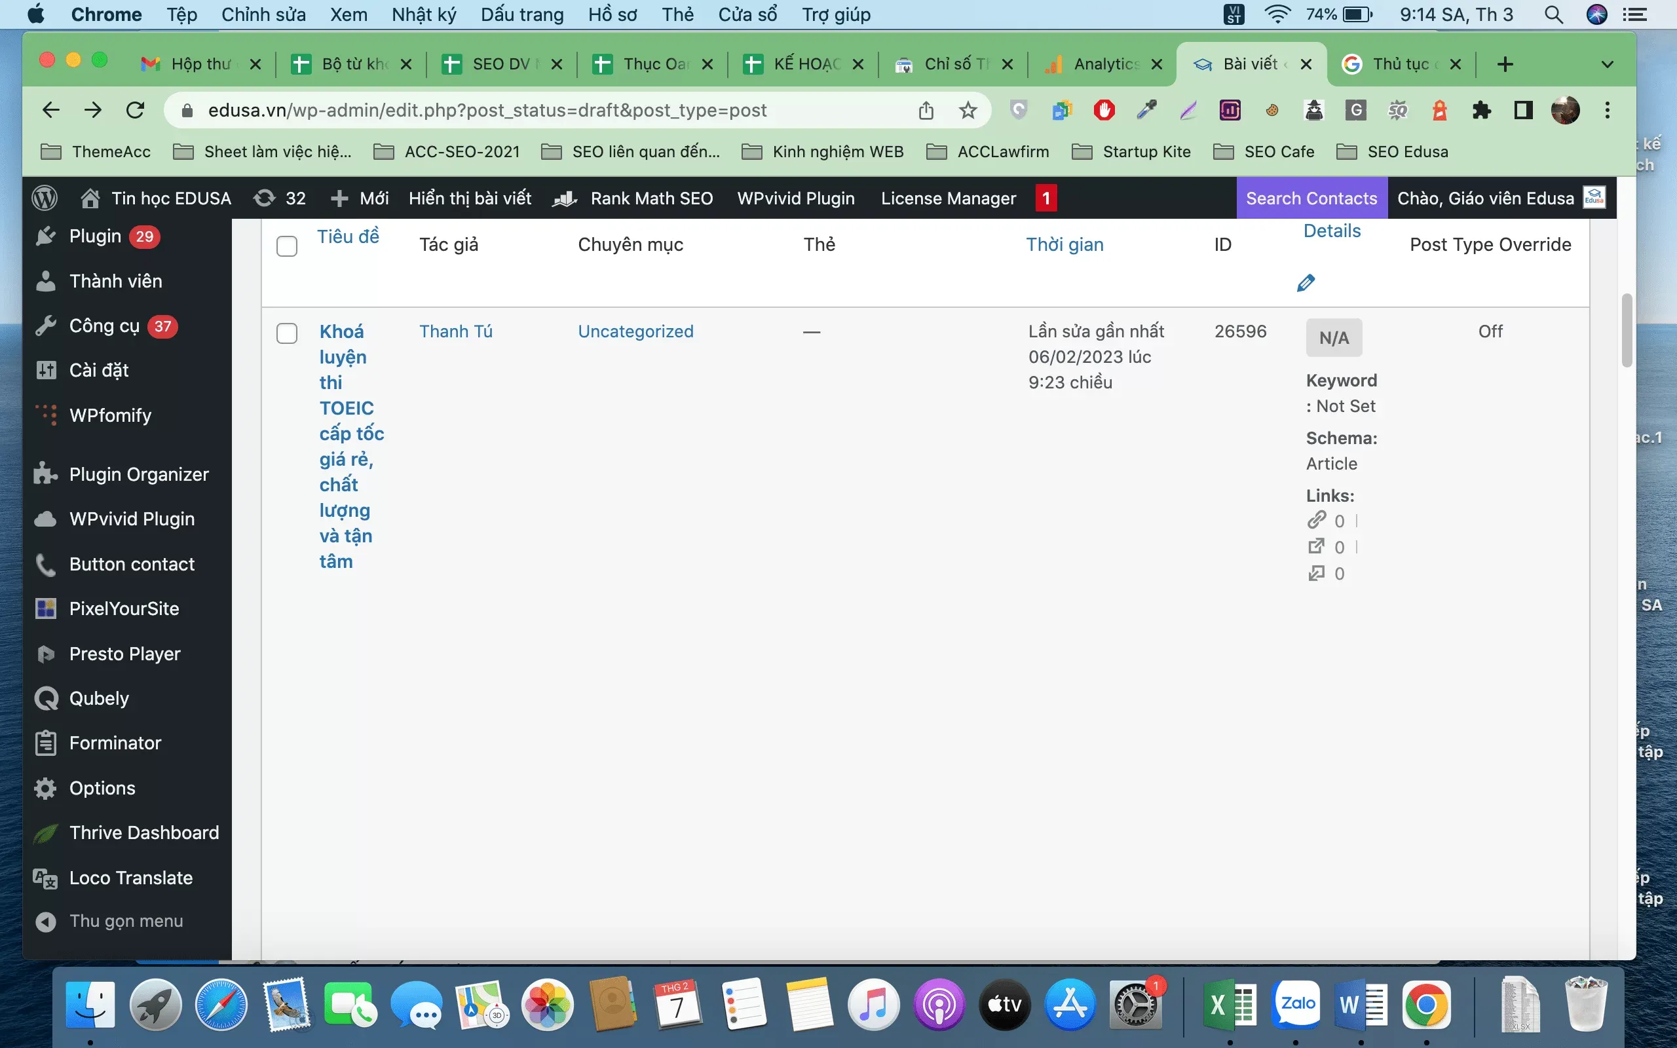
Task: Open the Qubely sidebar menu icon
Action: tap(46, 698)
